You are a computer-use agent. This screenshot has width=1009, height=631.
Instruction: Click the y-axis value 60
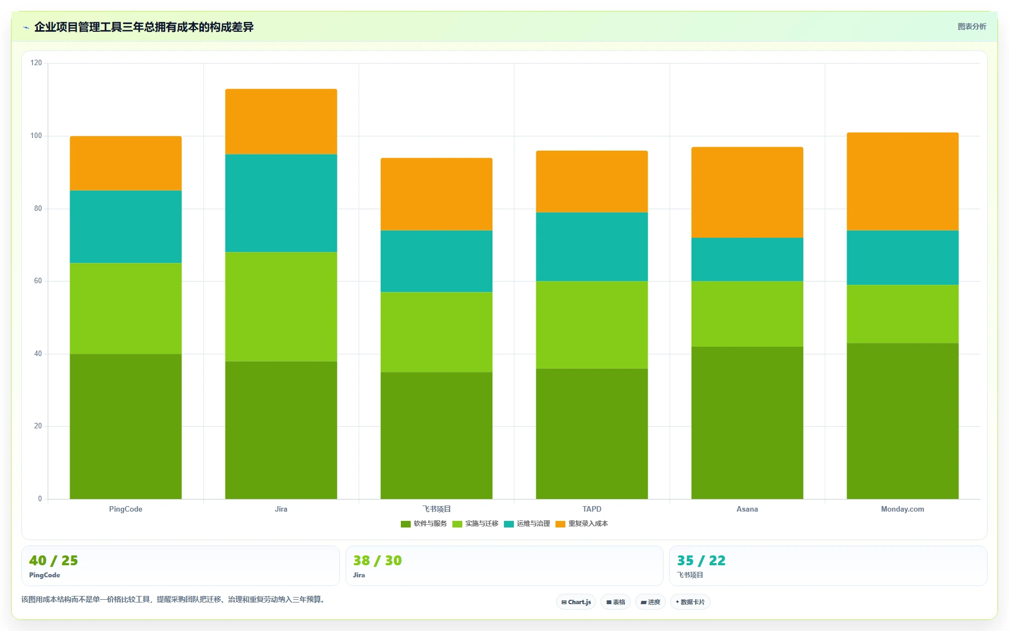point(38,281)
